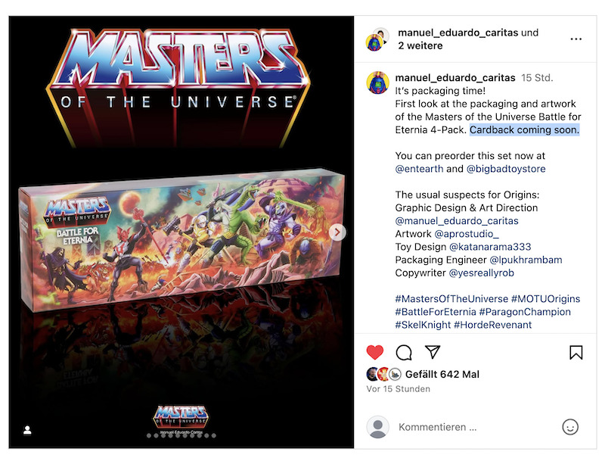Save post with the bookmark icon
This screenshot has height=458, width=605.
click(x=576, y=352)
